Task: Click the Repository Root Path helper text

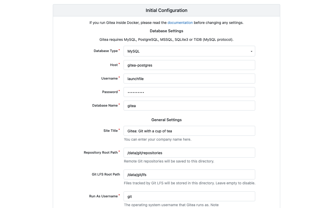Action: (169, 161)
